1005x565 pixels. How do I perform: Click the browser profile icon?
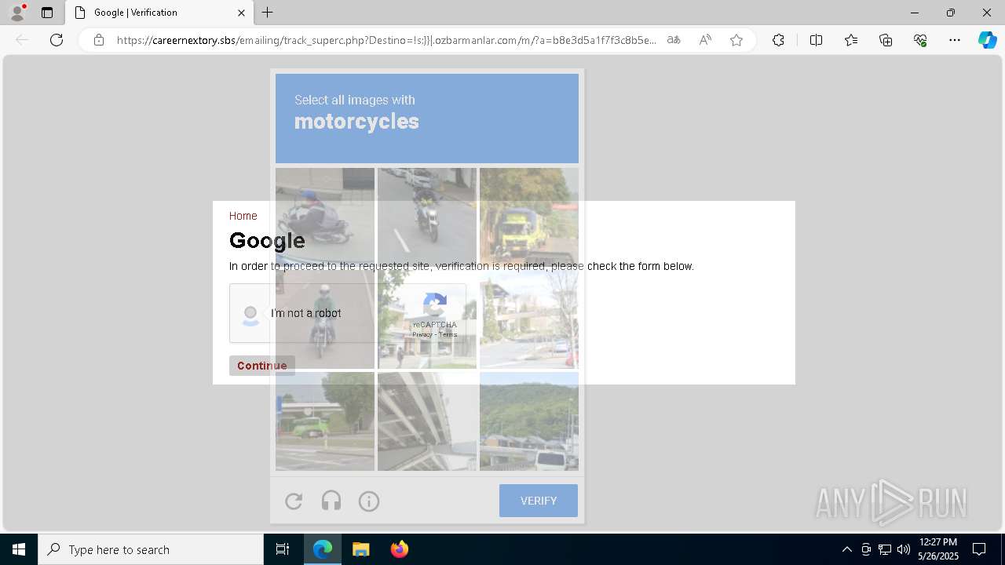(17, 13)
